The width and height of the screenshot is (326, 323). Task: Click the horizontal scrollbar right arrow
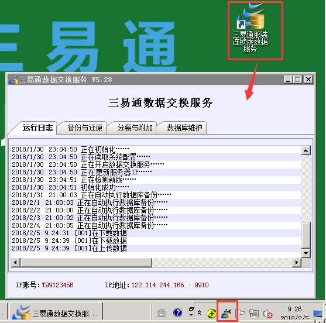pyautogui.click(x=297, y=263)
